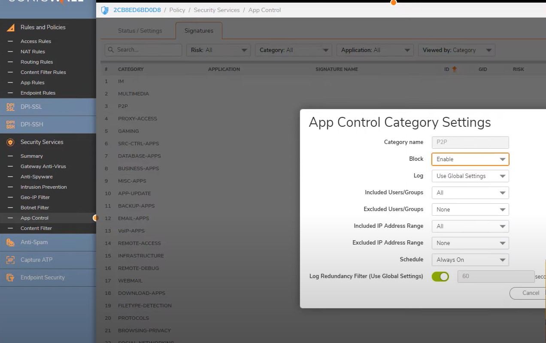546x343 pixels.
Task: Click the Capture ATP sidebar icon
Action: tap(10, 260)
